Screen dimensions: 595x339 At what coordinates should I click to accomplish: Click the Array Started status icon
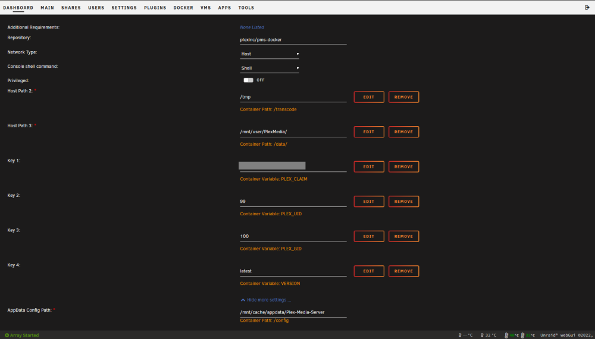tap(7, 335)
